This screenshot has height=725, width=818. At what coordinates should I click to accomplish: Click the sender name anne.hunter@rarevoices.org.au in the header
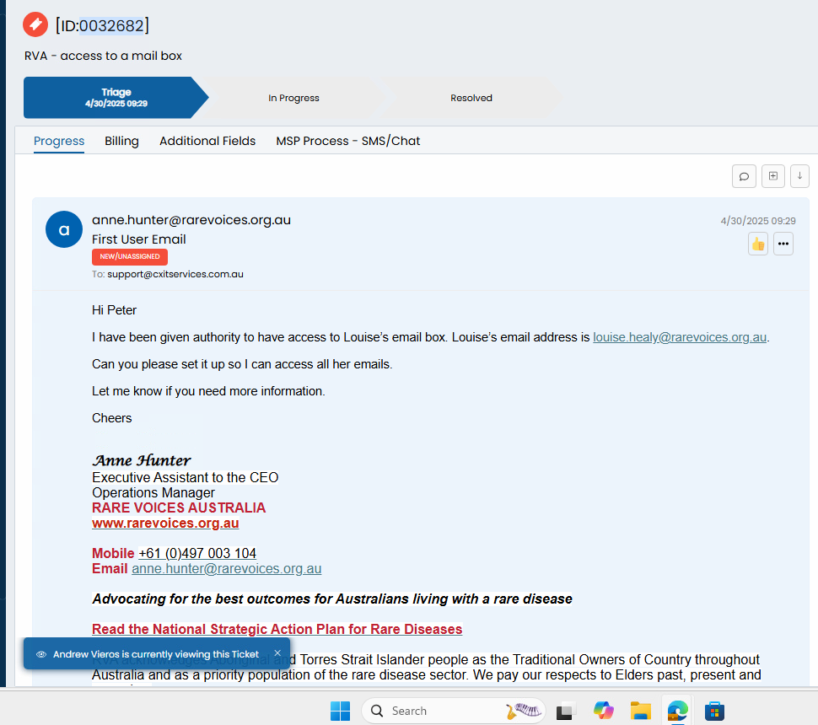point(191,220)
